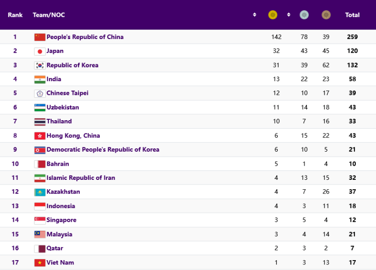Select Viet Nam's total of 17
Viewport: 376px width, 270px height.
click(352, 262)
